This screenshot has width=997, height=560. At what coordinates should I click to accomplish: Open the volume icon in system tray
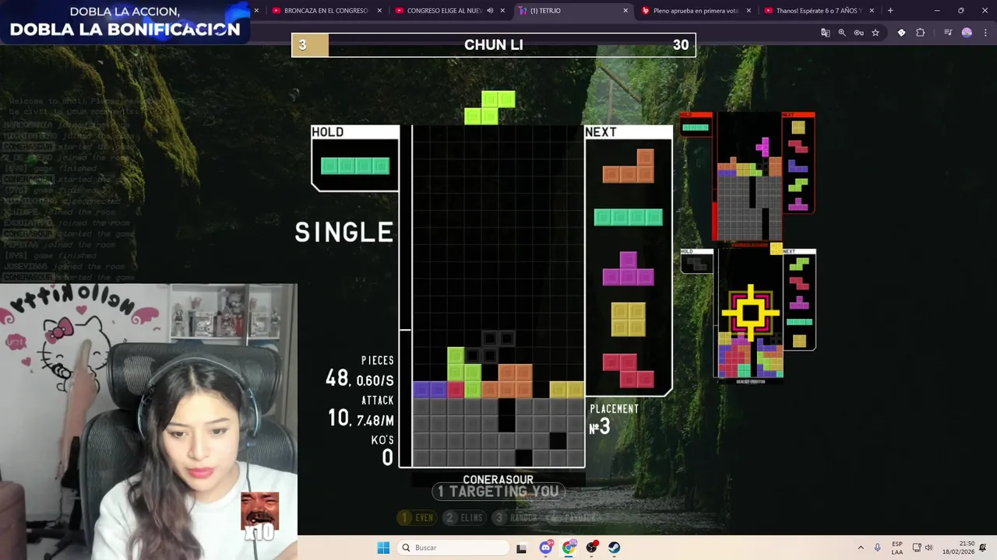point(928,548)
